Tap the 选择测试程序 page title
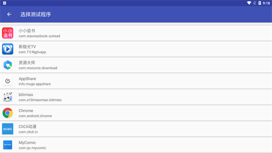Screen dimensions: 272x153 pyautogui.click(x=36, y=14)
